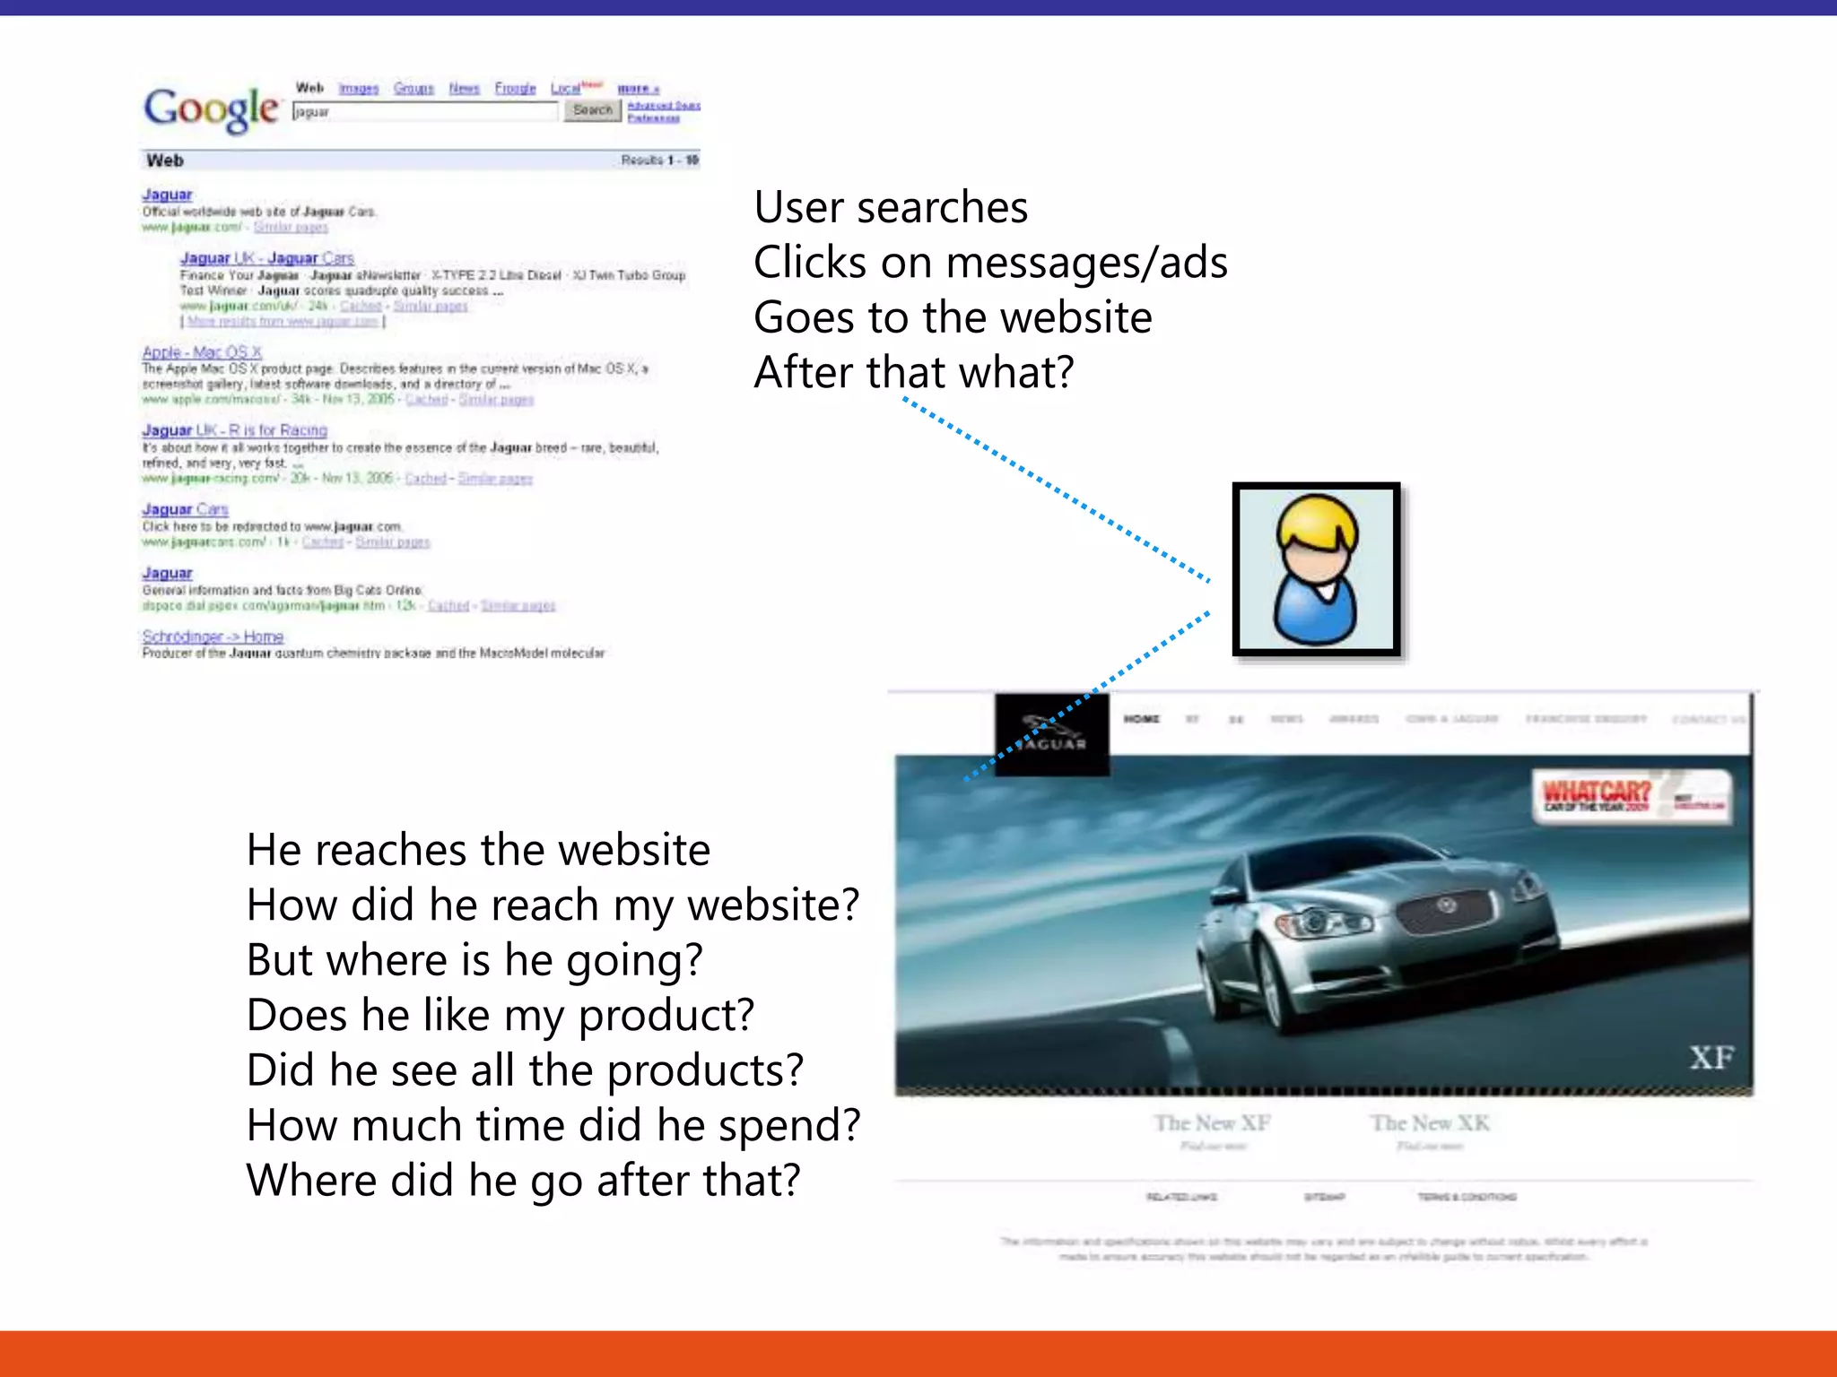Click the search box containing jaguar
Screen dimensions: 1837x1377
[425, 112]
